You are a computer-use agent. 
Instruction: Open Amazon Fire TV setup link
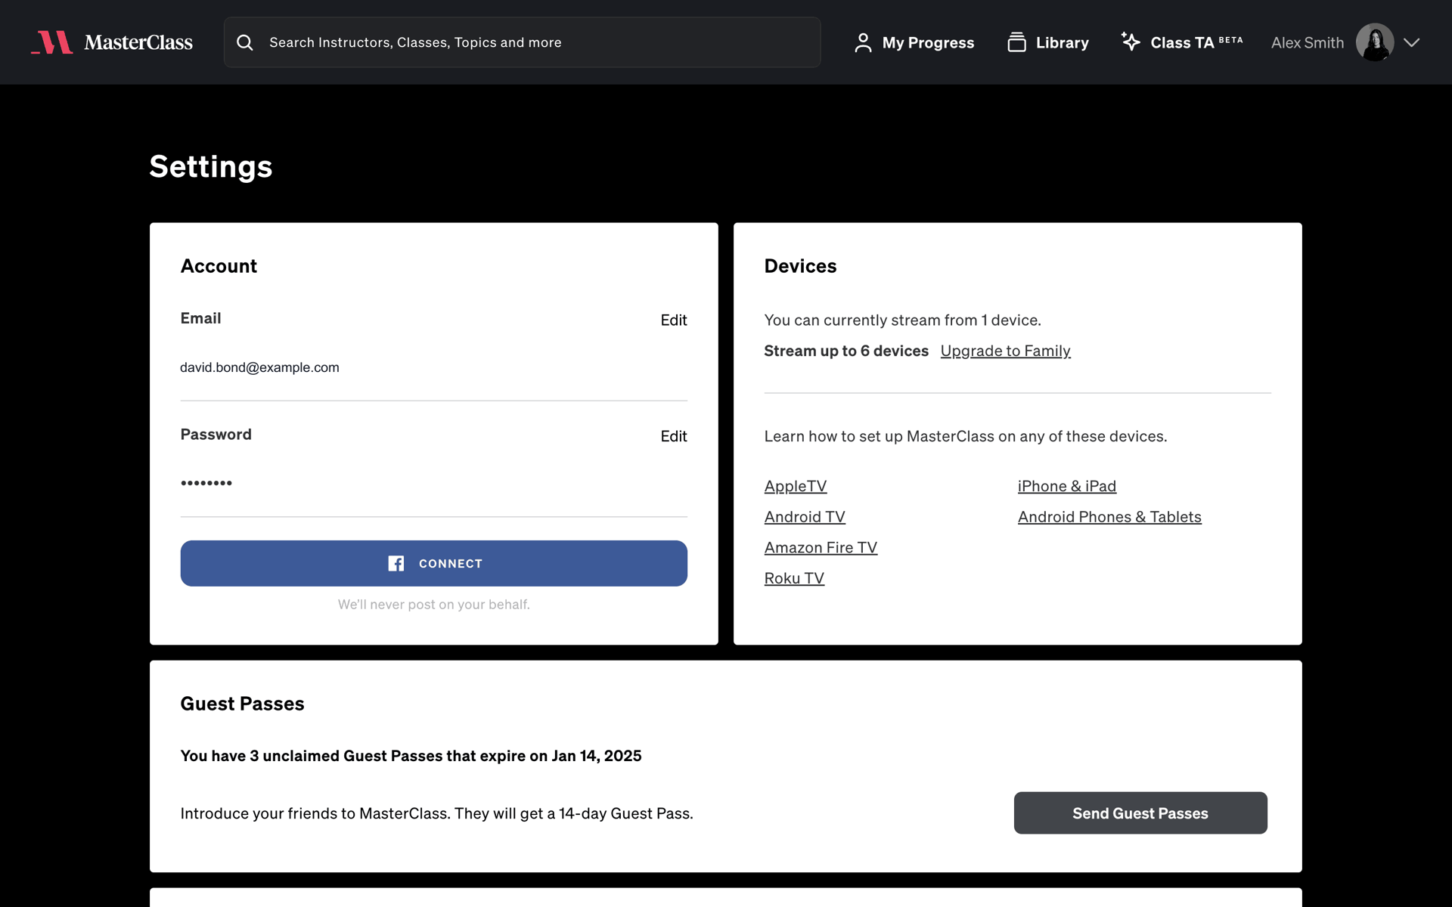[x=821, y=547]
